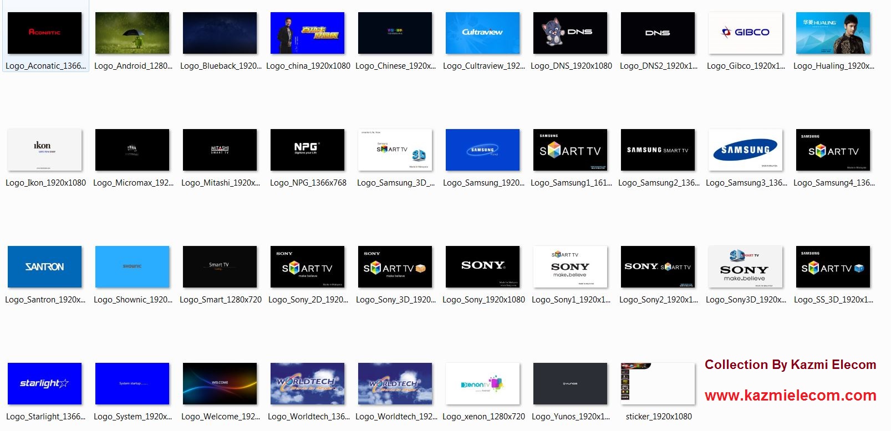The width and height of the screenshot is (891, 431).
Task: Click the Xenon TV logo image
Action: coord(482,384)
